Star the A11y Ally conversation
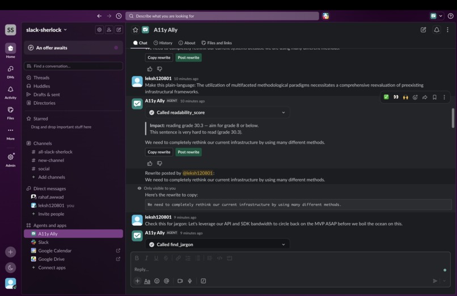Image resolution: width=457 pixels, height=296 pixels. click(136, 29)
